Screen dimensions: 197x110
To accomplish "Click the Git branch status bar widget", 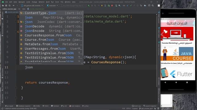I will [x=146, y=109].
